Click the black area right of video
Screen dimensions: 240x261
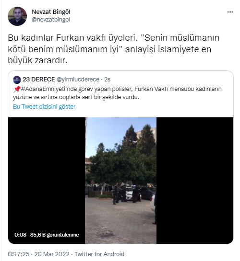click(195, 181)
